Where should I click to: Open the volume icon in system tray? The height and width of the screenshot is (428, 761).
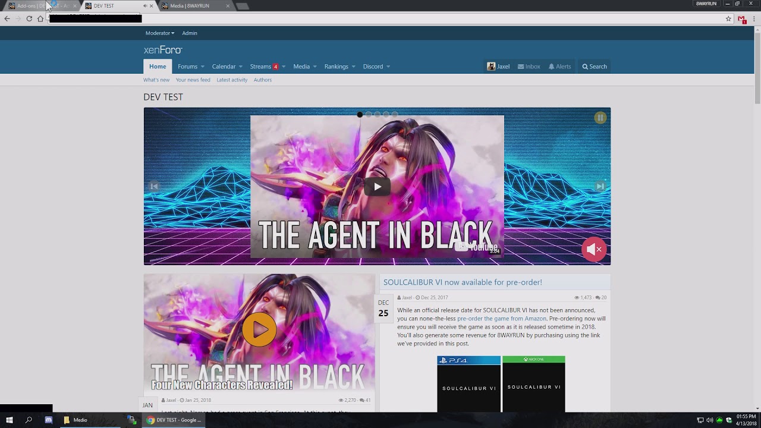coord(709,420)
